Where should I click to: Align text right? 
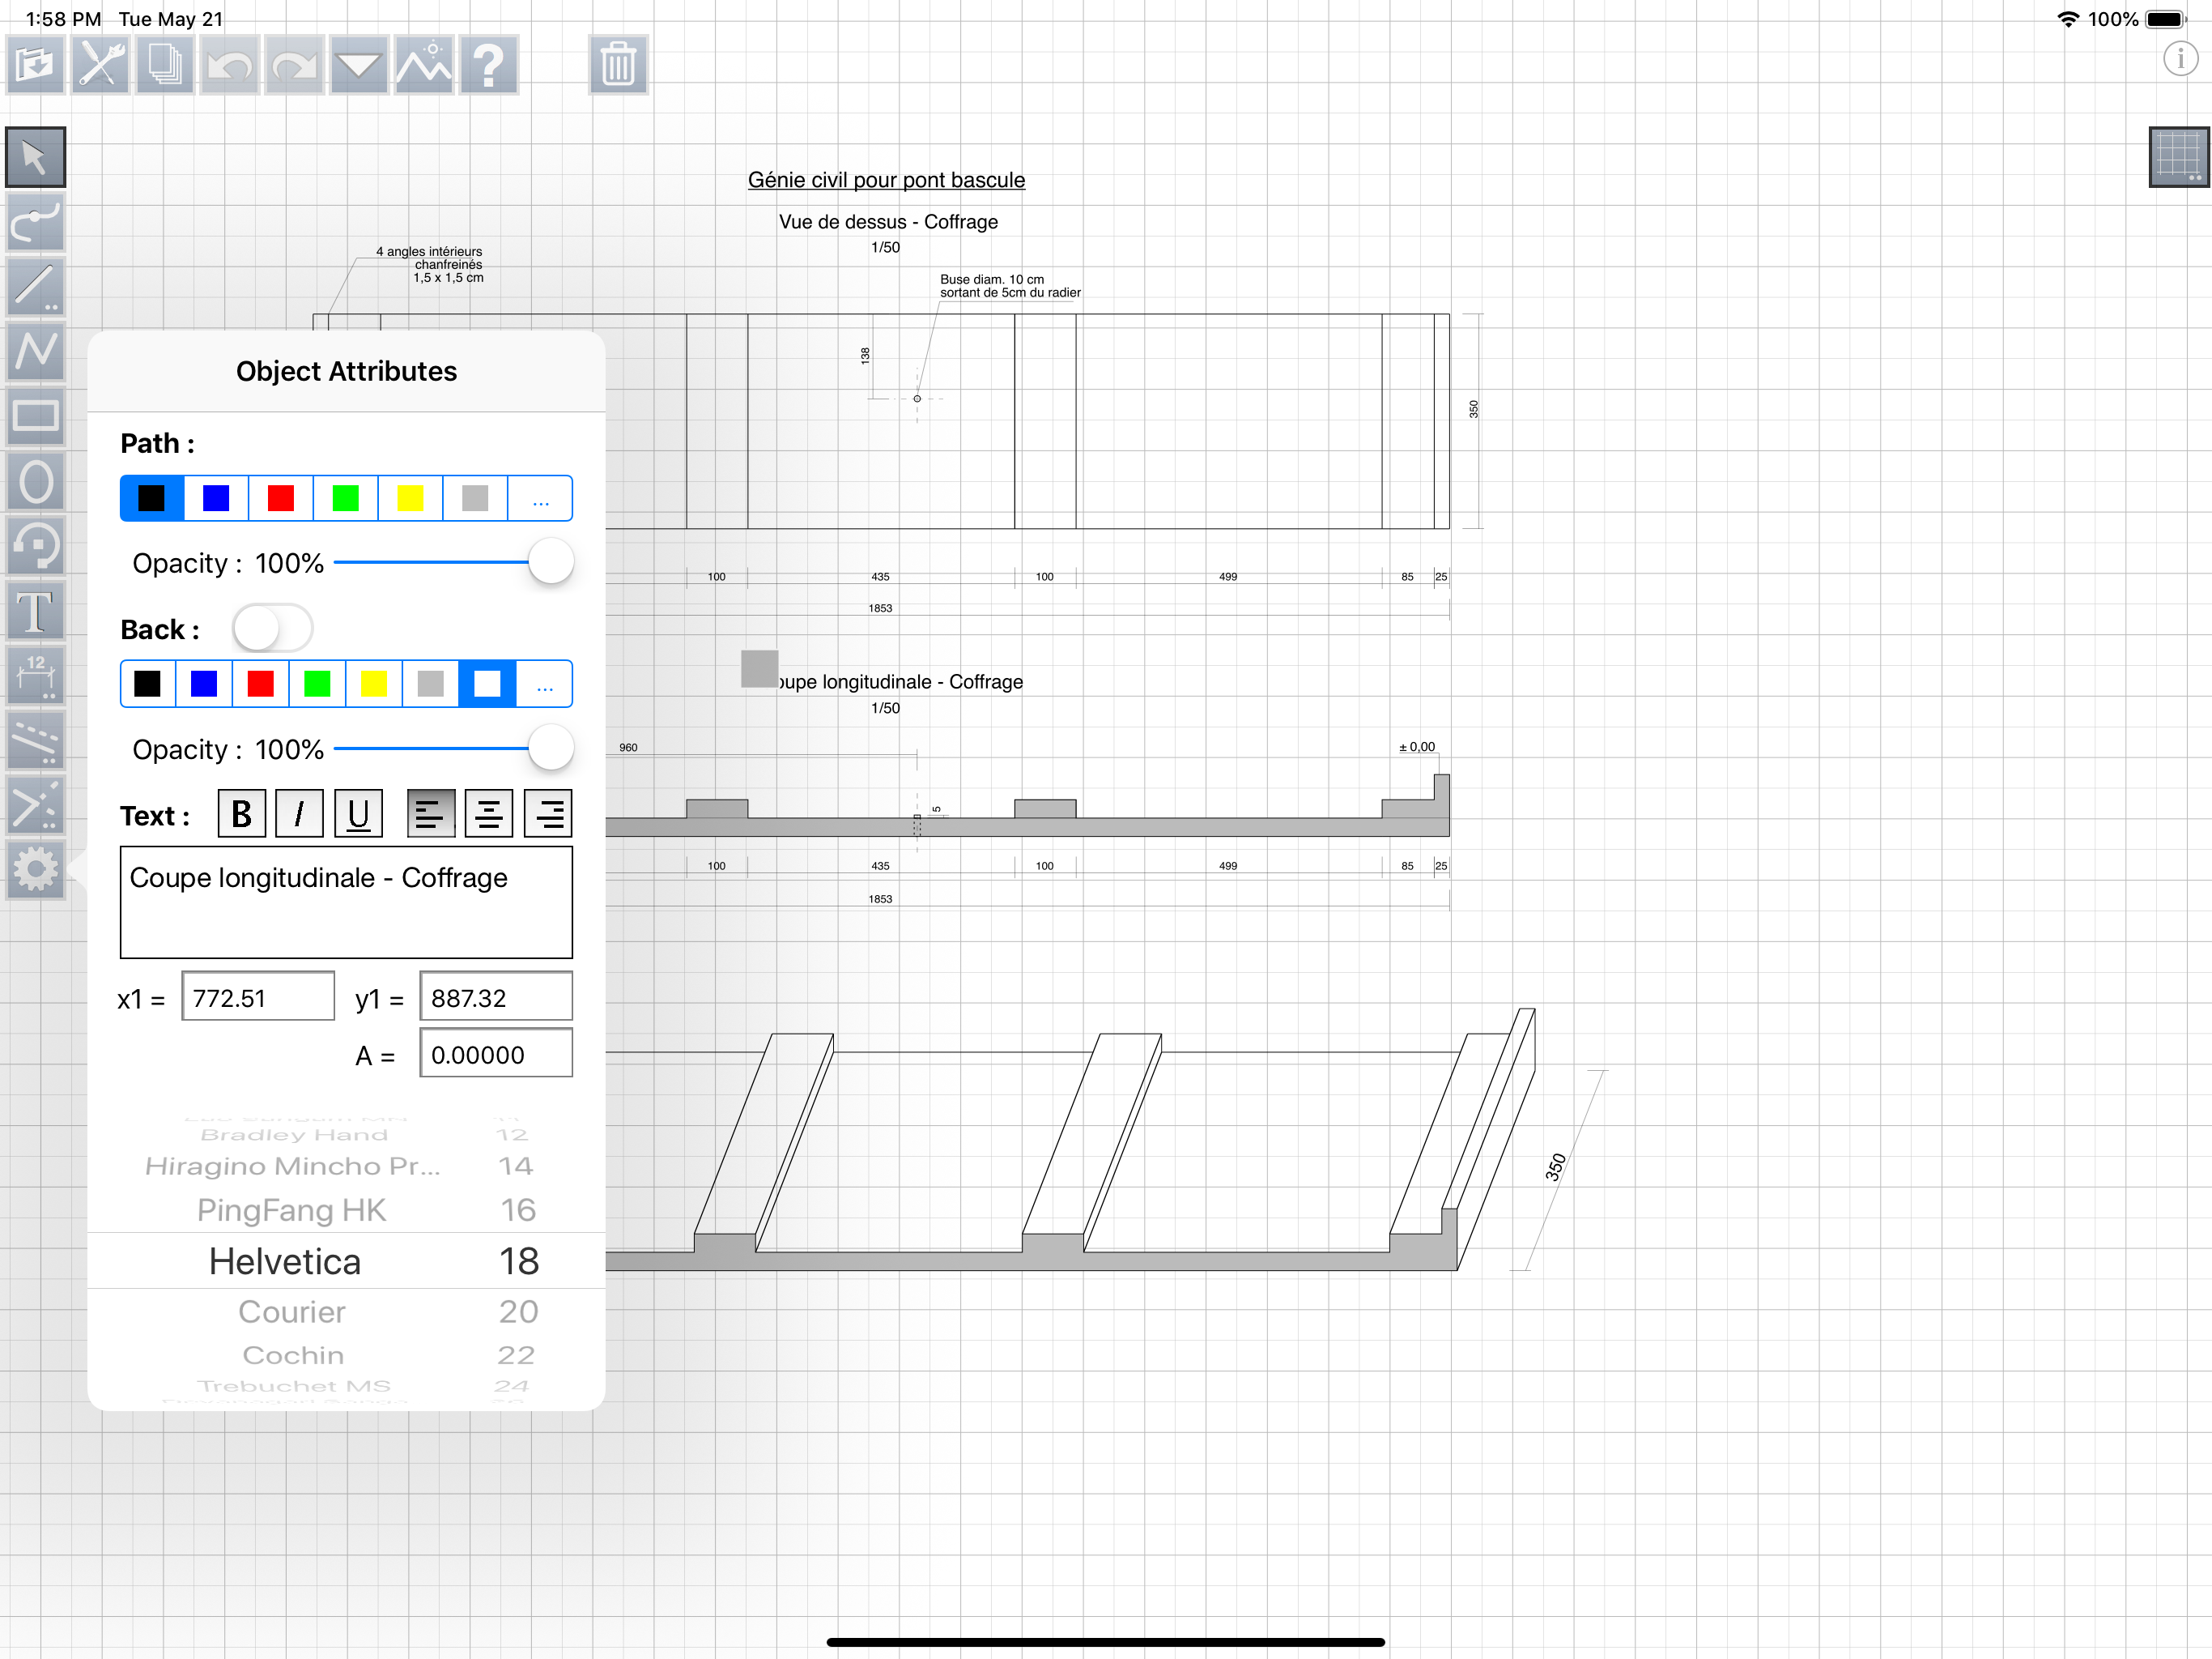click(548, 814)
